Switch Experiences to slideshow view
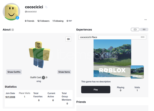 pos(135,30)
